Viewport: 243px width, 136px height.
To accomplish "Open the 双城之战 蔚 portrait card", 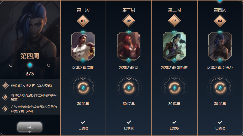I will pos(129,46).
